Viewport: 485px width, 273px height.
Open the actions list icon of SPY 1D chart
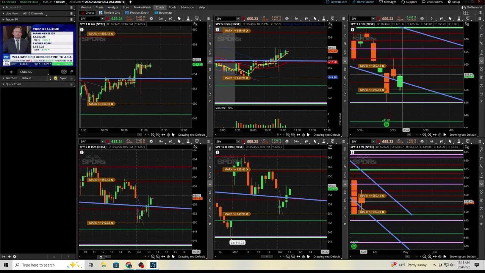click(480, 19)
